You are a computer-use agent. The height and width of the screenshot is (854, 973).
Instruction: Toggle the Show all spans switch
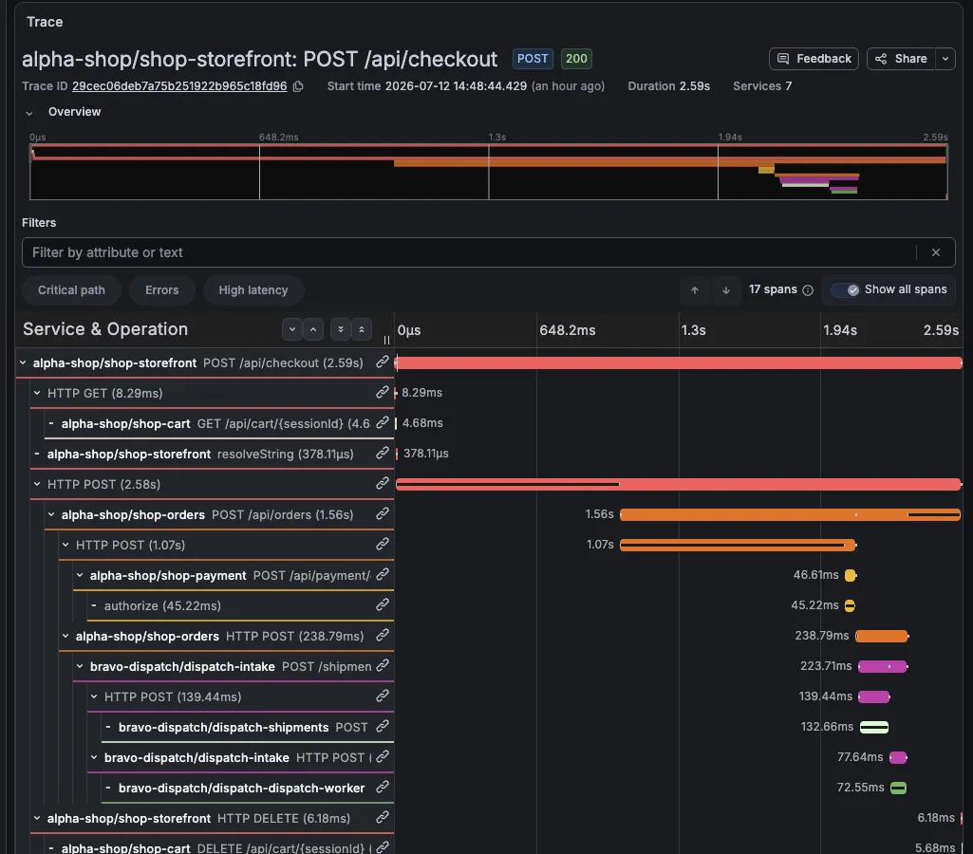845,289
